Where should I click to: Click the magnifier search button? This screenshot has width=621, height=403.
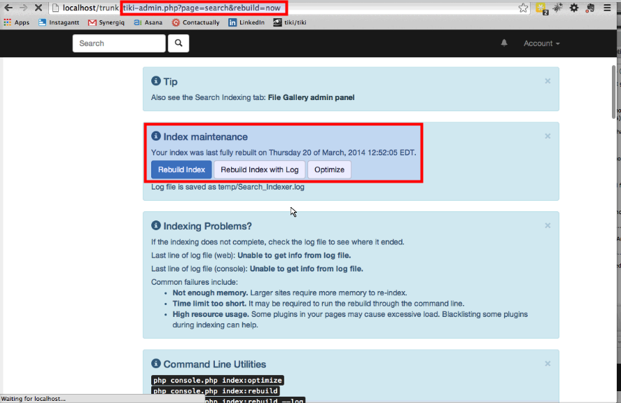179,43
